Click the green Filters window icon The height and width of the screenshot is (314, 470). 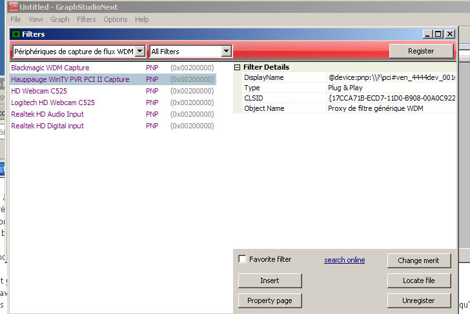coord(16,34)
